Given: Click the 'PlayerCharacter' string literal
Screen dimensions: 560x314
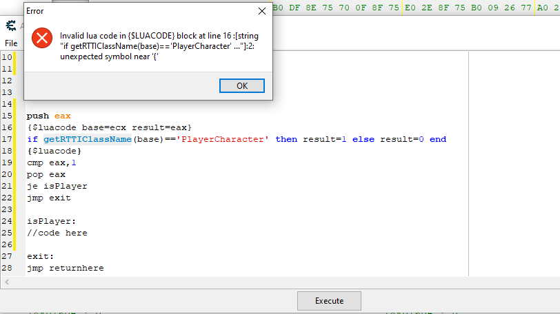Looking at the screenshot, I should point(223,139).
